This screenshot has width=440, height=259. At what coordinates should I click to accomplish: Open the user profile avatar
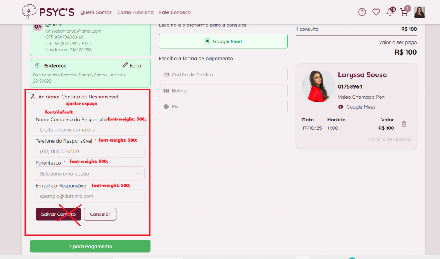point(419,12)
